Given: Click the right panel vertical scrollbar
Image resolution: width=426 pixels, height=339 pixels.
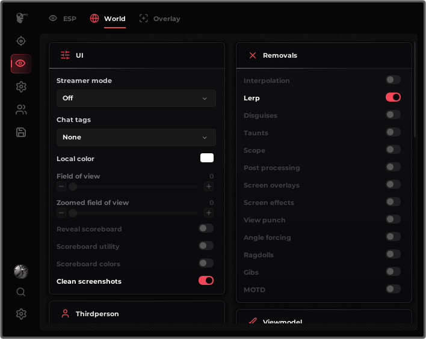Looking at the screenshot, I should point(415,90).
